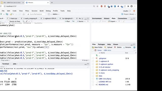Check the README.md file checkbox
Image resolution: width=162 pixels, height=91 pixels.
coord(93,85)
